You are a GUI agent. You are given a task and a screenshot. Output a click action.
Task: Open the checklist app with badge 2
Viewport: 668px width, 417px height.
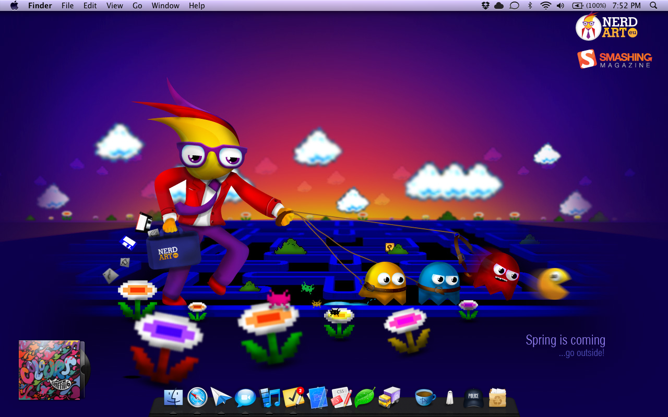[293, 397]
